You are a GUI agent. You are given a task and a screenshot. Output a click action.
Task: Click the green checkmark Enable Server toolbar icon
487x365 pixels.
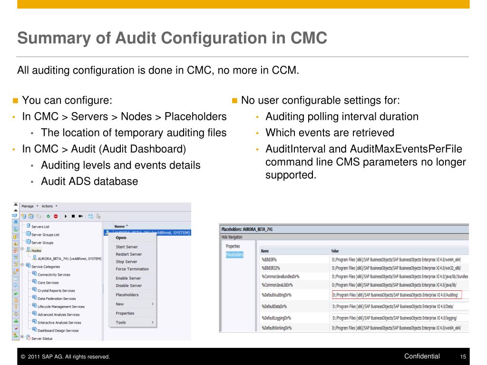pyautogui.click(x=49, y=216)
